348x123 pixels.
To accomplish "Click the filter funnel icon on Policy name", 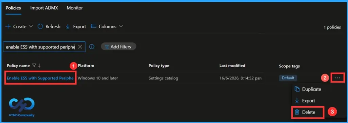I will tap(34, 66).
